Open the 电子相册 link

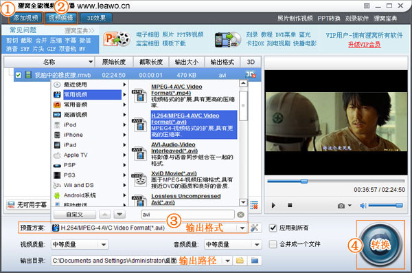pos(148,35)
